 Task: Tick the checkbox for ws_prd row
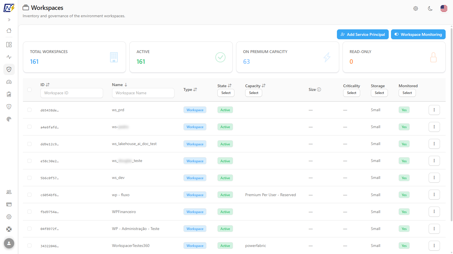[29, 110]
